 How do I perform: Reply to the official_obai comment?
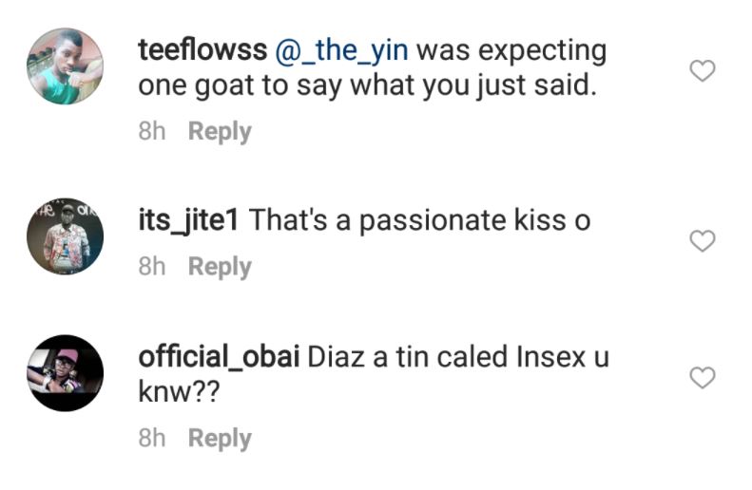[x=220, y=438]
